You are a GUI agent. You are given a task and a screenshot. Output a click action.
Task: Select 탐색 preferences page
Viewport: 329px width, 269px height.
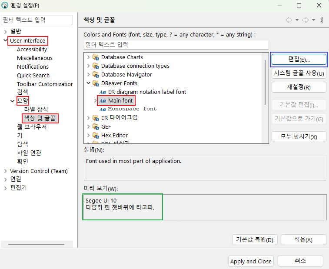(x=23, y=144)
